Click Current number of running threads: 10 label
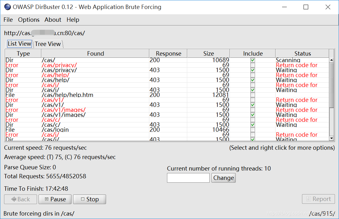339x219 pixels. (219, 168)
